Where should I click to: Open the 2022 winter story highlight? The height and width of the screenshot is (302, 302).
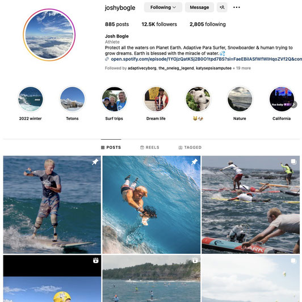pos(31,99)
